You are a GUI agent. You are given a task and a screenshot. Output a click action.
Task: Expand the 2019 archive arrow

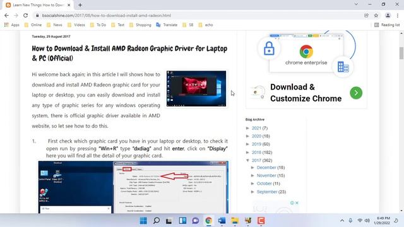[247, 144]
